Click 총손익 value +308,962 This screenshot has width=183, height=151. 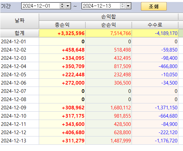click(73, 108)
